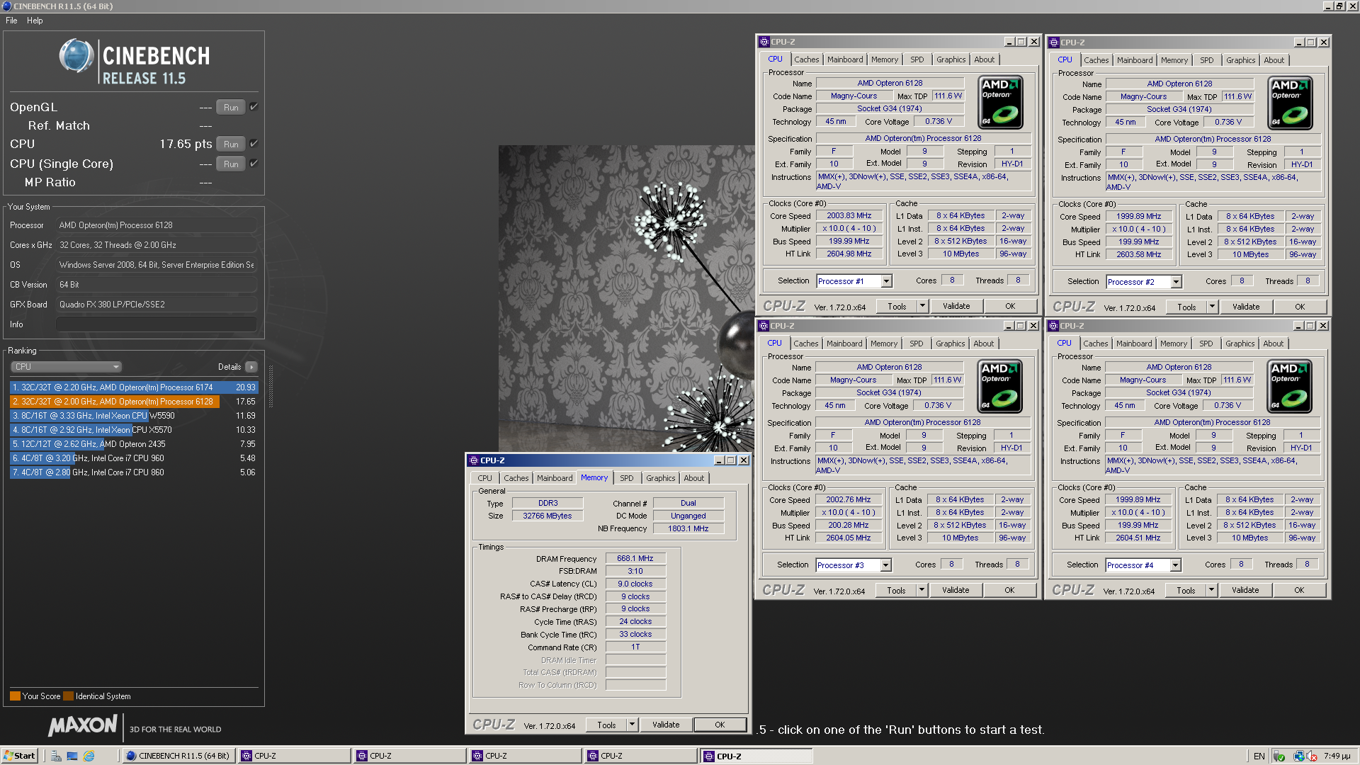
Task: Open Mainboard tab in Processor #2 window
Action: 1135,60
